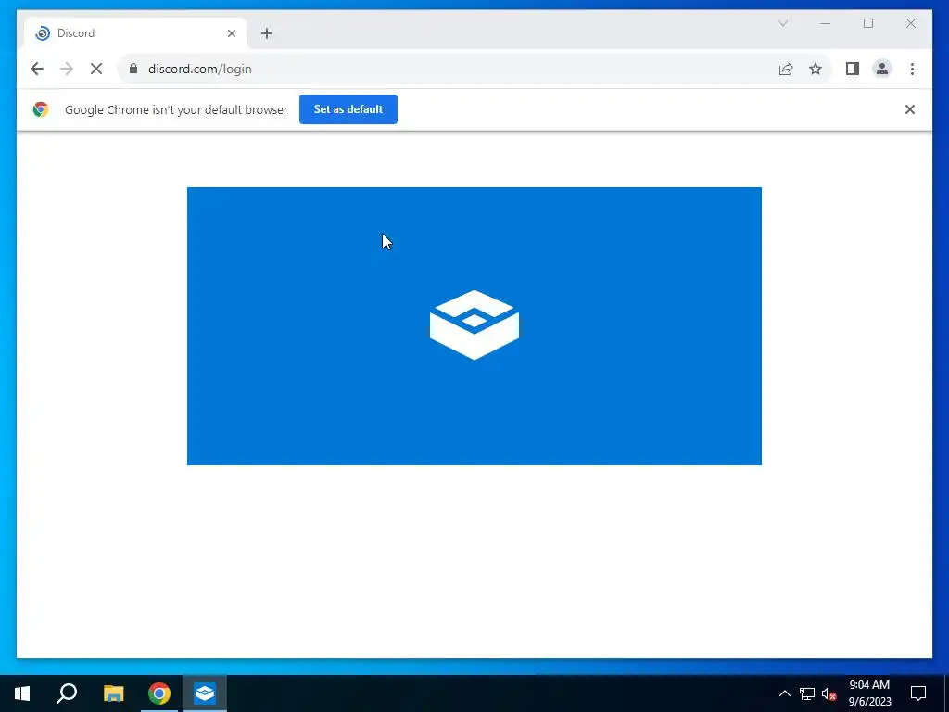Open muted volume tray icon
Image resolution: width=949 pixels, height=712 pixels.
pos(829,693)
